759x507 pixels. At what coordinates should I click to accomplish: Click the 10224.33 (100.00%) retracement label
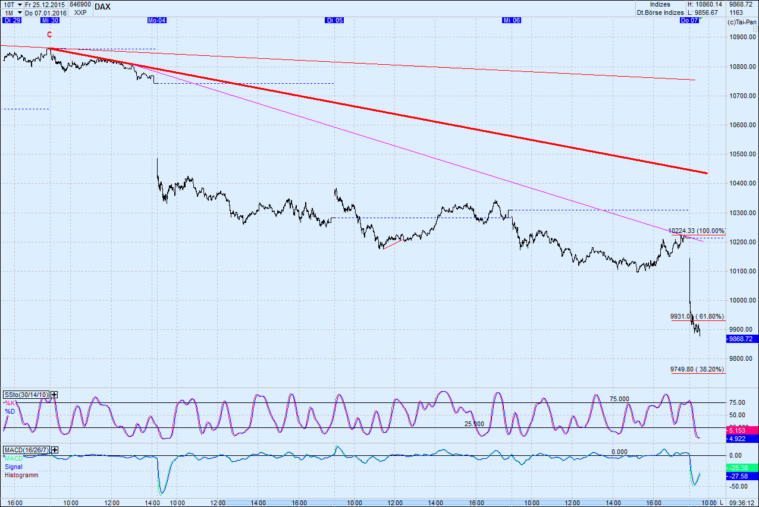click(696, 229)
